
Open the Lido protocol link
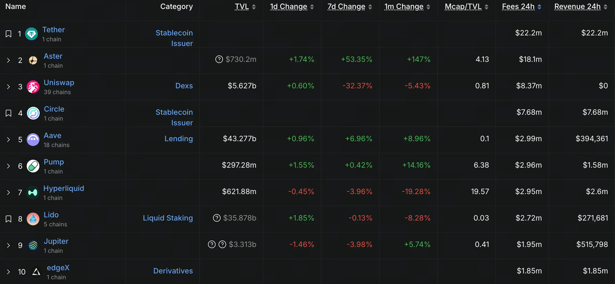tap(51, 215)
